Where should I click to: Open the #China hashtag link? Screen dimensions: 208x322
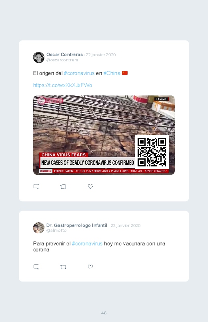(x=112, y=73)
